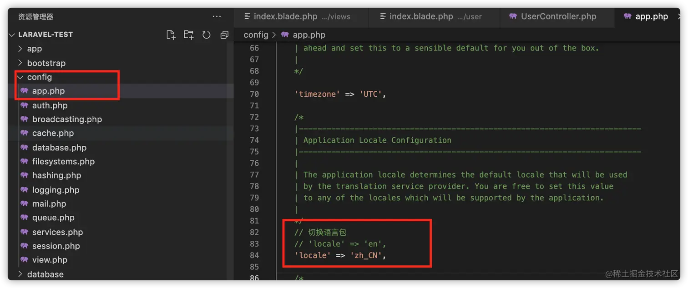Click app.php in the breadcrumb path

309,35
